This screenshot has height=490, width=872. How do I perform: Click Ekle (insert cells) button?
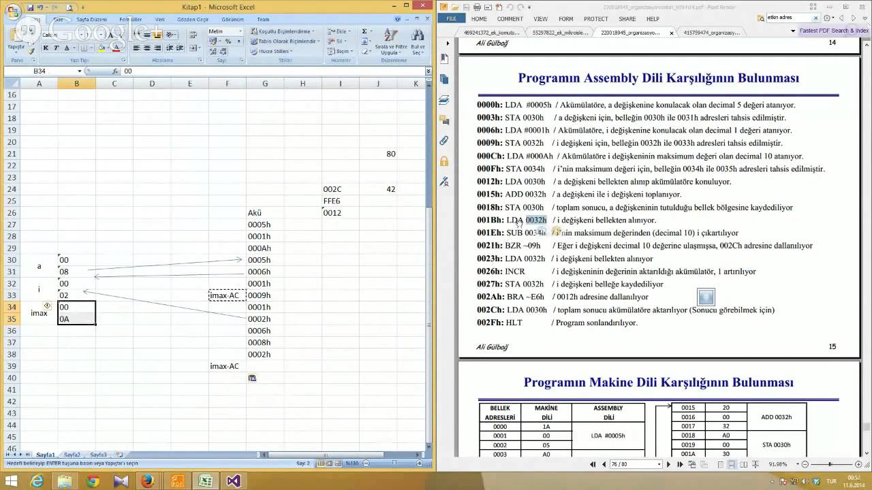pos(339,31)
